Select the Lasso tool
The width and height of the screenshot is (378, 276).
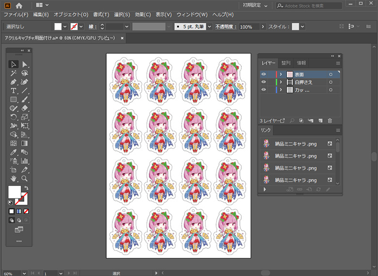point(24,73)
